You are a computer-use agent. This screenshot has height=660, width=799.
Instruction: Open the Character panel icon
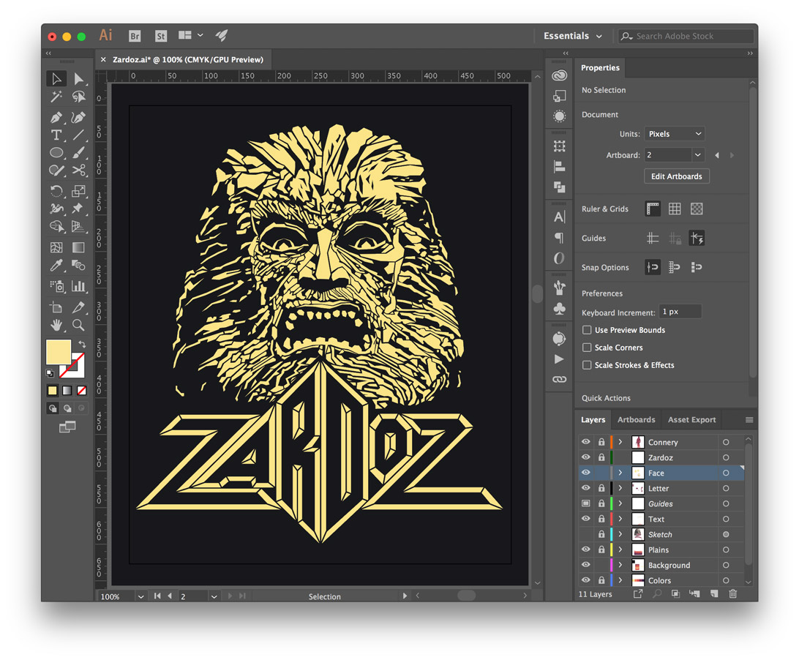tap(560, 217)
